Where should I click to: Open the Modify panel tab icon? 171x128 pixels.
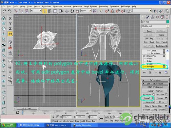[x=148, y=17]
